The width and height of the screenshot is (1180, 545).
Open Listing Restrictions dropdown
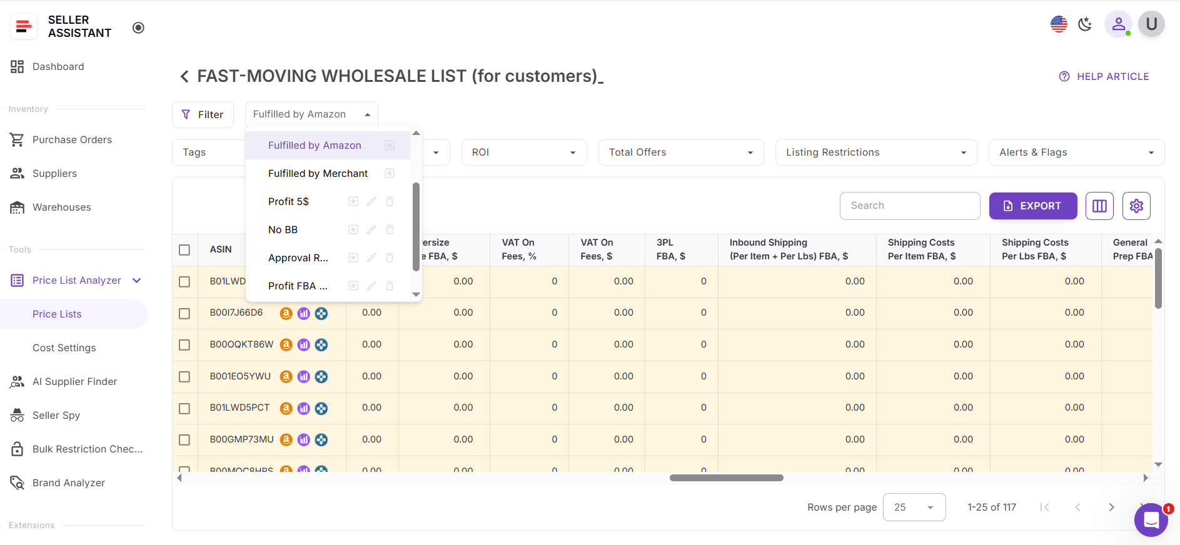pyautogui.click(x=875, y=152)
